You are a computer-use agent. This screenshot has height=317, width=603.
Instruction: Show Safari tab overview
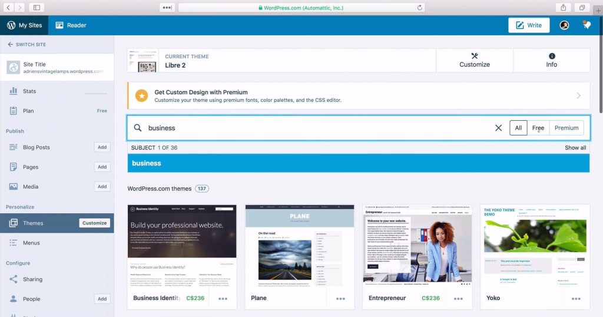pos(582,7)
